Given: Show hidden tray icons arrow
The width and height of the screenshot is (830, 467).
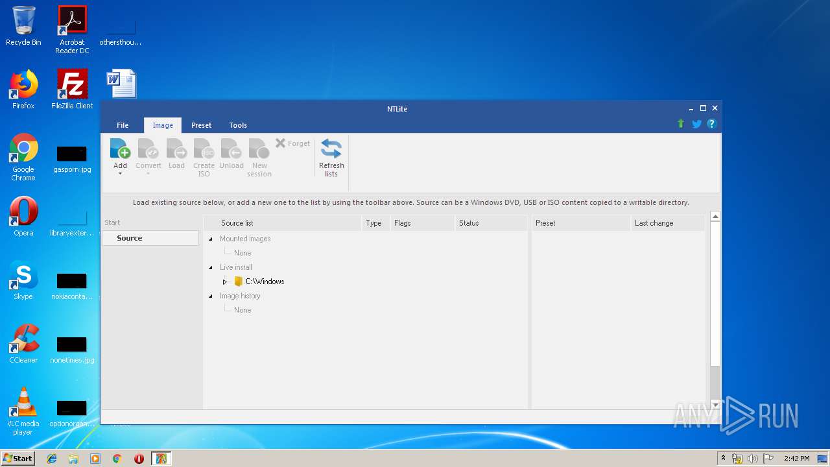Looking at the screenshot, I should 724,458.
